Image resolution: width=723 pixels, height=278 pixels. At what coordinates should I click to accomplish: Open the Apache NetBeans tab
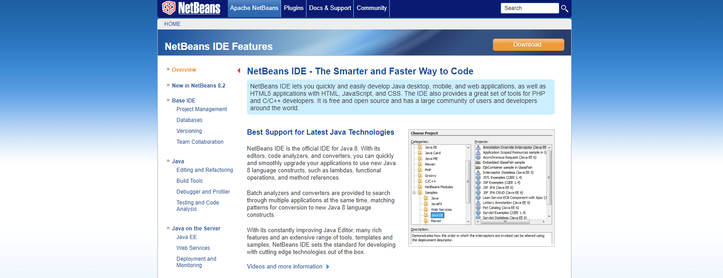click(254, 8)
